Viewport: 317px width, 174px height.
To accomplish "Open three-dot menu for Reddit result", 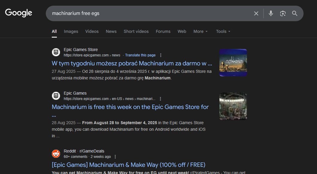I will [x=115, y=157].
